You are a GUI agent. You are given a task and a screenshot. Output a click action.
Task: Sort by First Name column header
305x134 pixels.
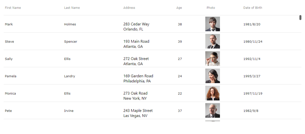click(13, 8)
